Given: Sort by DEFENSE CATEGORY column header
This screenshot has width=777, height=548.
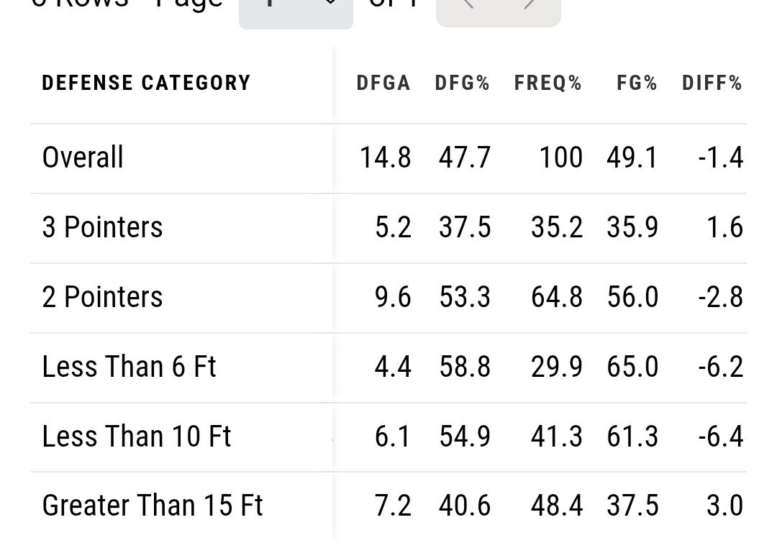Looking at the screenshot, I should (x=146, y=83).
